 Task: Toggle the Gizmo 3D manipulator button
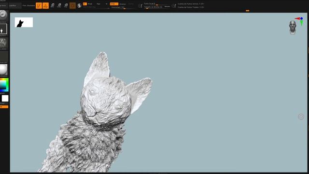(x=72, y=5)
